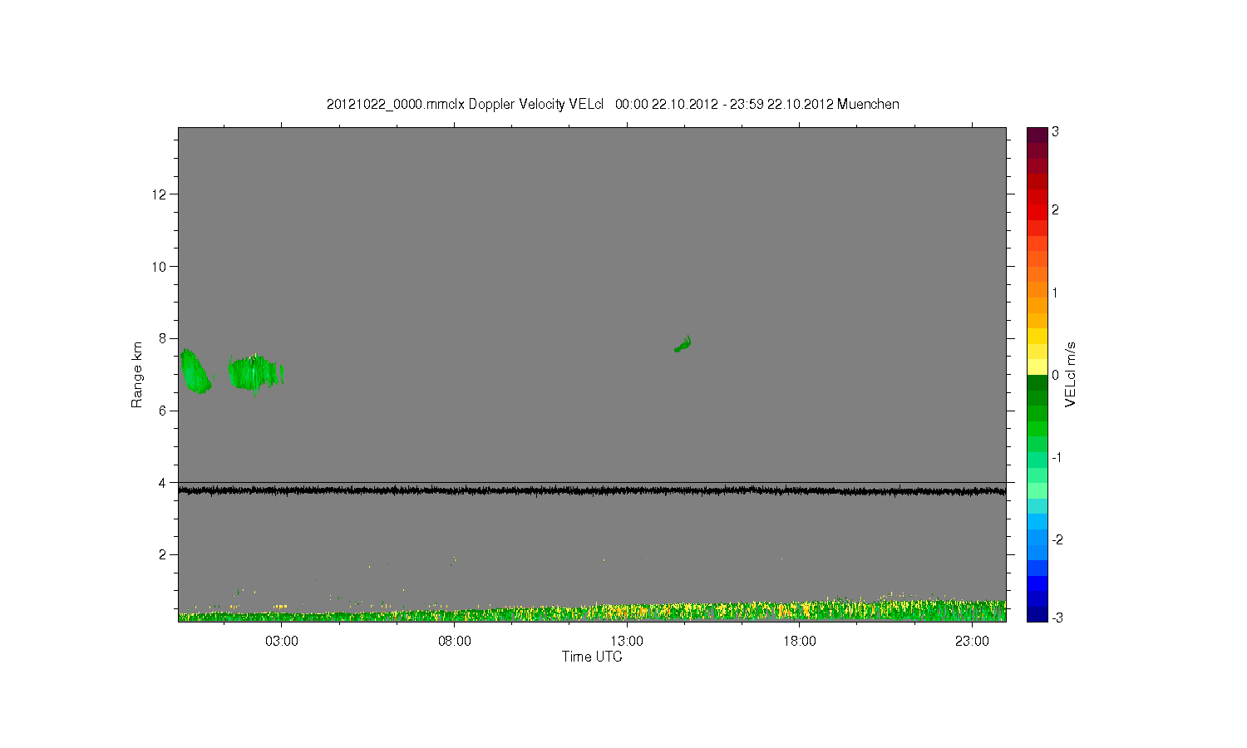Image resolution: width=1247 pixels, height=748 pixels.
Task: Click the 'VELcl m/s' colorbar label
Action: [x=1071, y=375]
